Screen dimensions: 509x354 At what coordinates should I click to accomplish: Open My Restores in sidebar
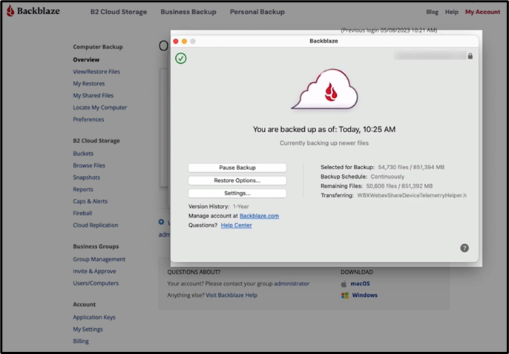88,84
